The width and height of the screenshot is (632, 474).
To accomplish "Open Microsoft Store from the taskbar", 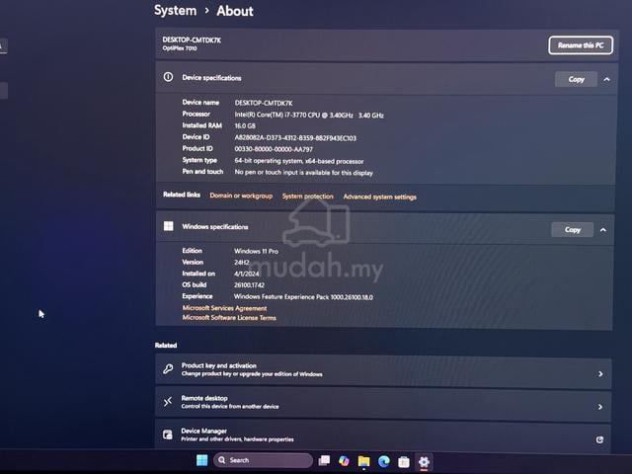I will tap(404, 461).
